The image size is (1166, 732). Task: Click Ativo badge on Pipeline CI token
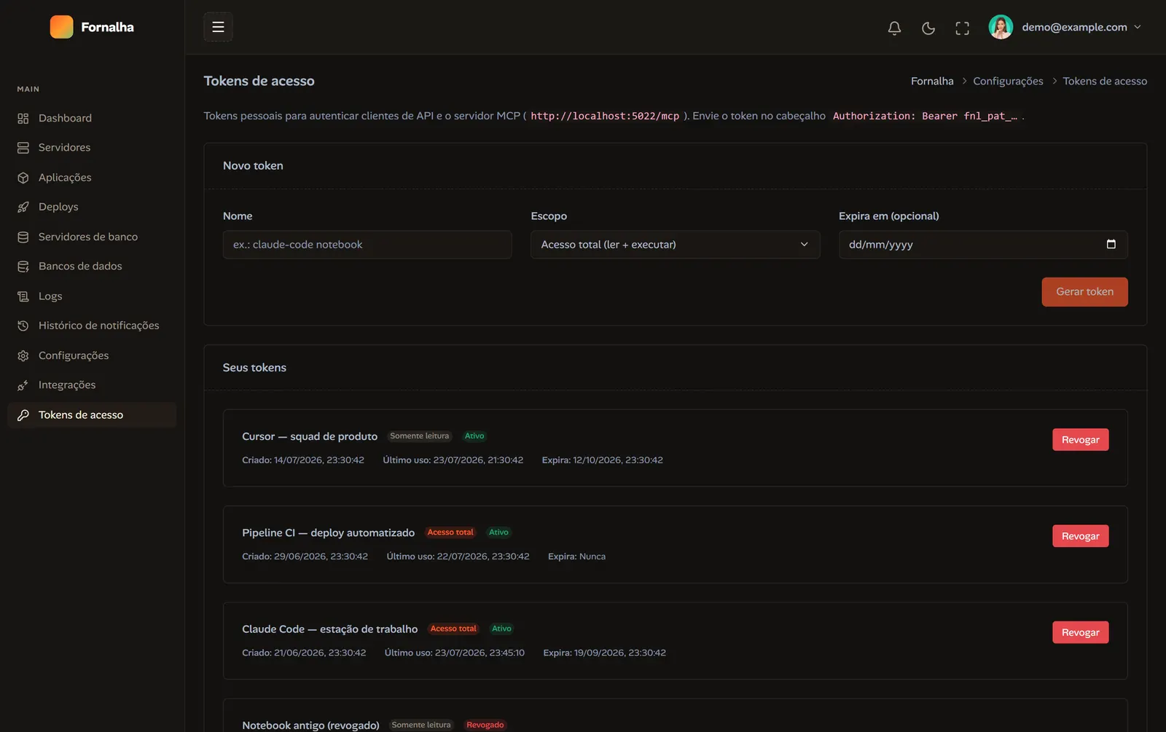point(498,532)
